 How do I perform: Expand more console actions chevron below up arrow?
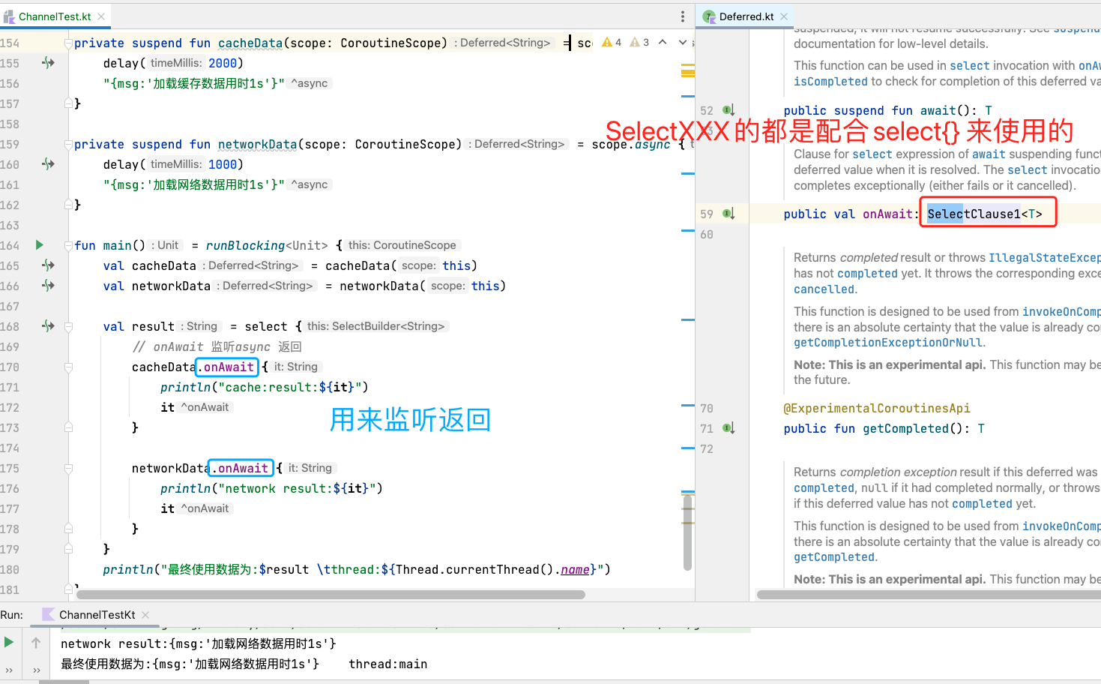(36, 670)
